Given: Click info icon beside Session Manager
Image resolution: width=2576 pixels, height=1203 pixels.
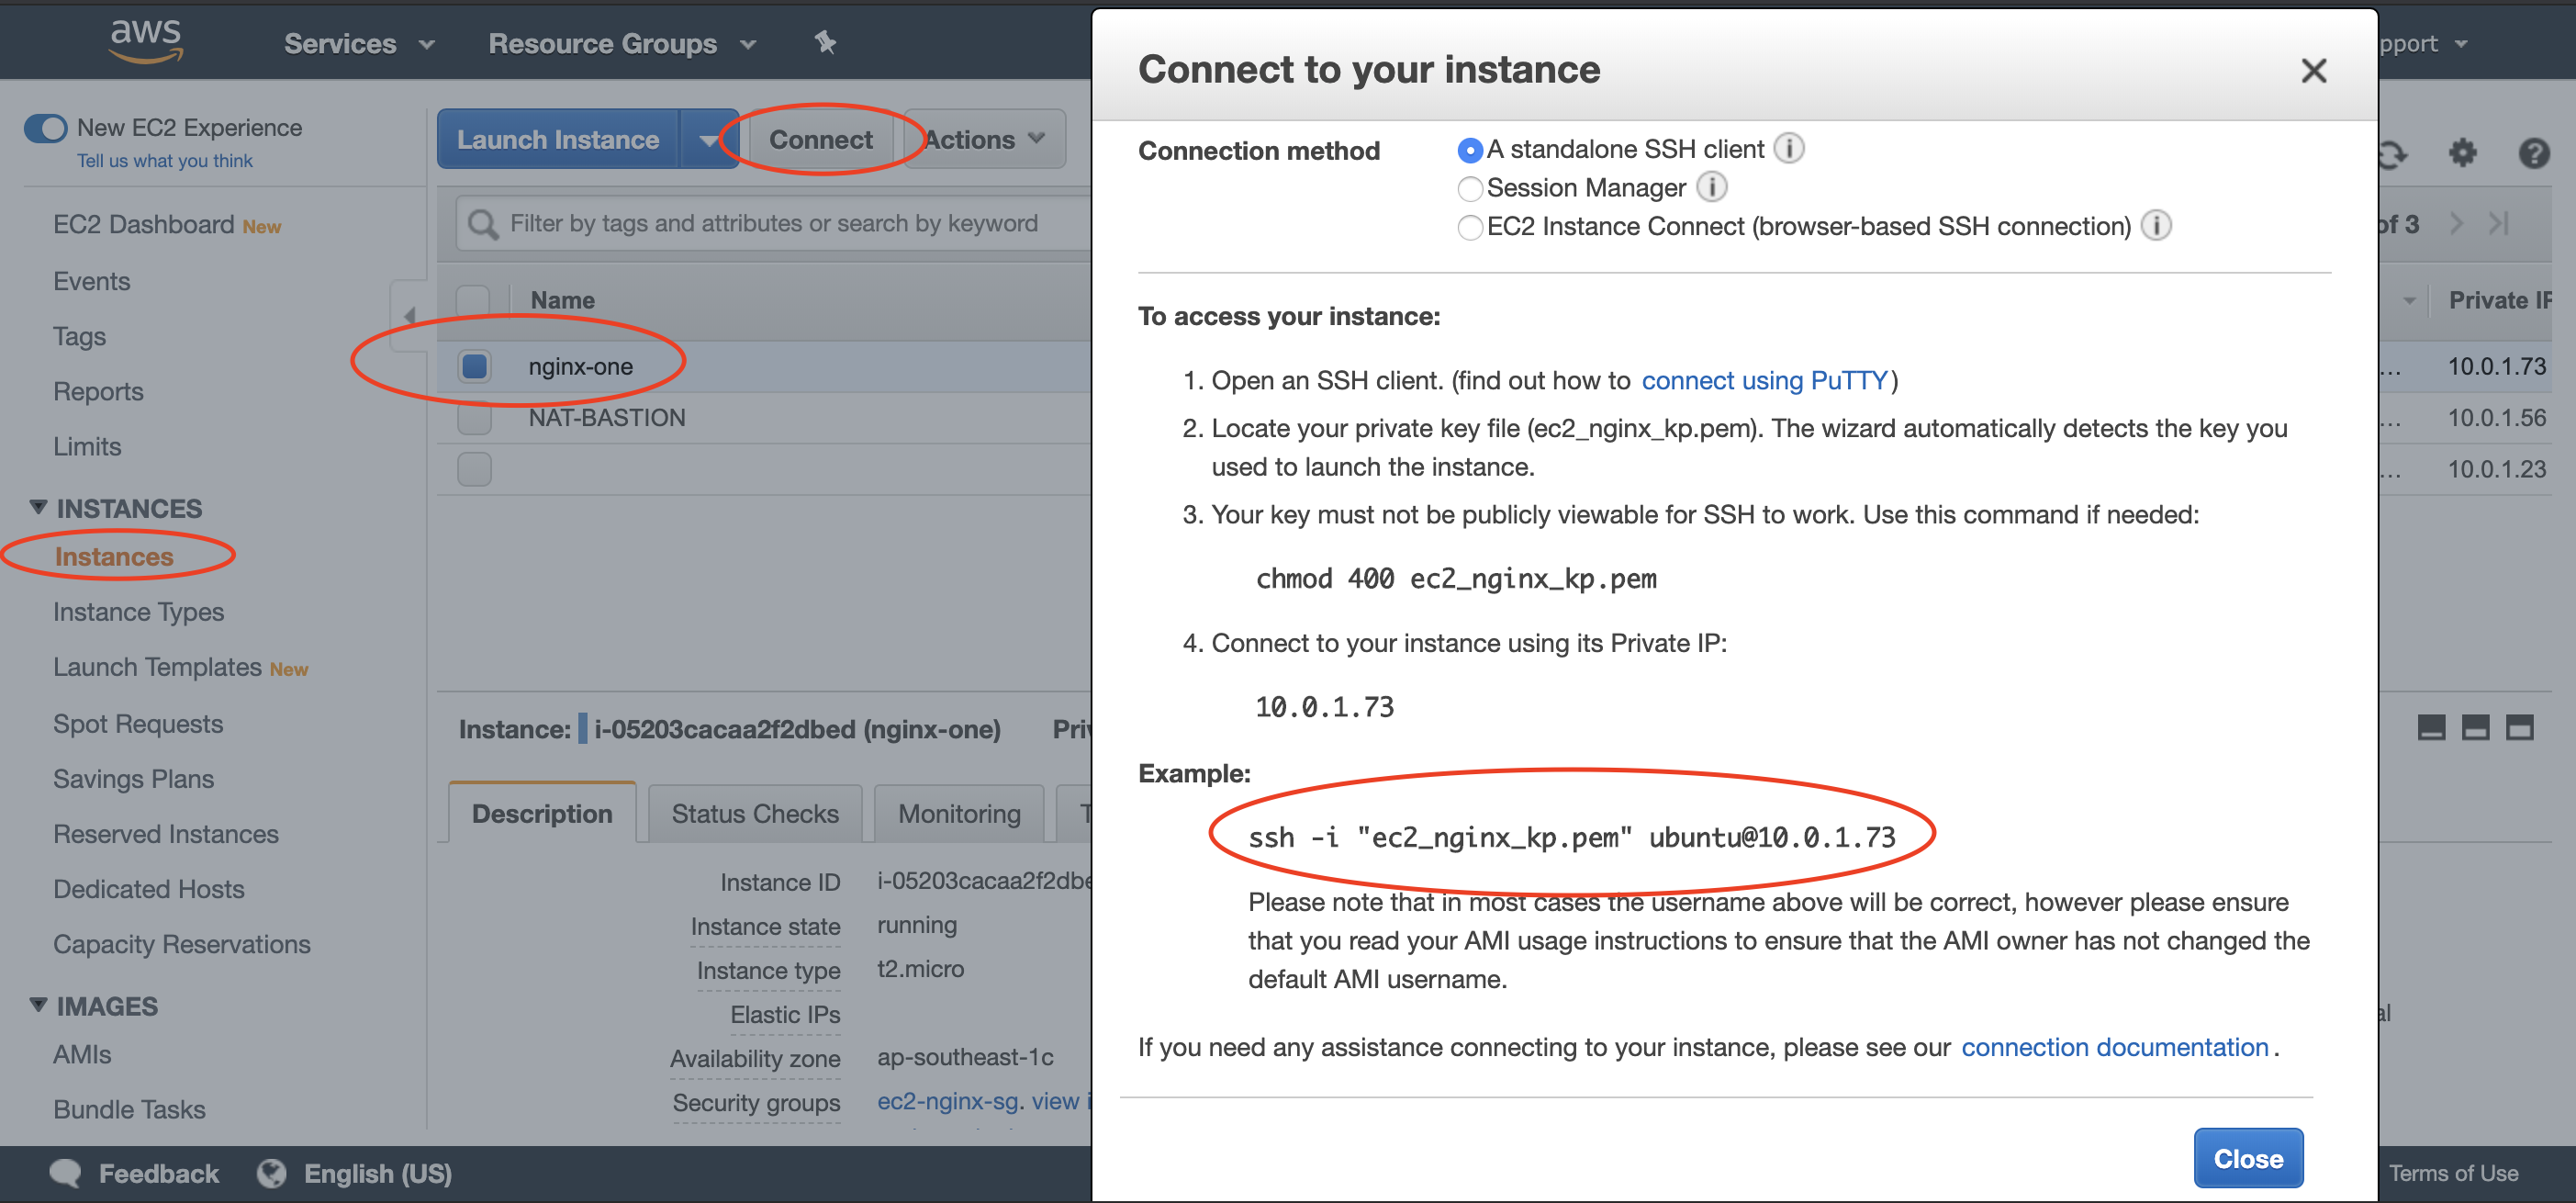Looking at the screenshot, I should coord(1712,187).
